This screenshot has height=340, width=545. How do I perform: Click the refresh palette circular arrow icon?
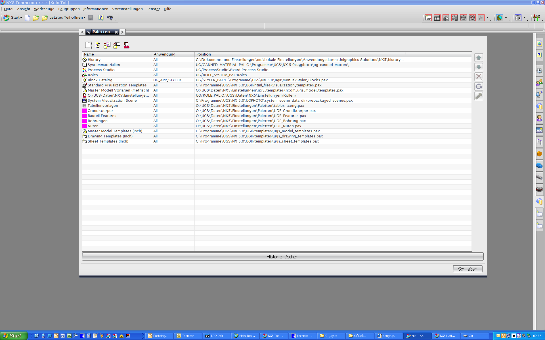pos(479,86)
